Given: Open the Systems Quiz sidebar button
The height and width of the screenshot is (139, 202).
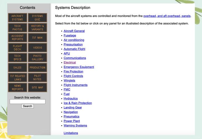Looking at the screenshot, I should coord(37,18).
